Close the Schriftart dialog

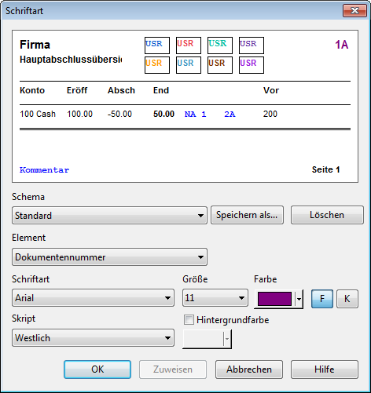coord(354,11)
